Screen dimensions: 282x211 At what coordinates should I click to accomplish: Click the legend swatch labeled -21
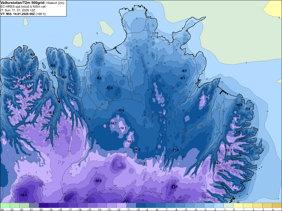tap(34, 205)
